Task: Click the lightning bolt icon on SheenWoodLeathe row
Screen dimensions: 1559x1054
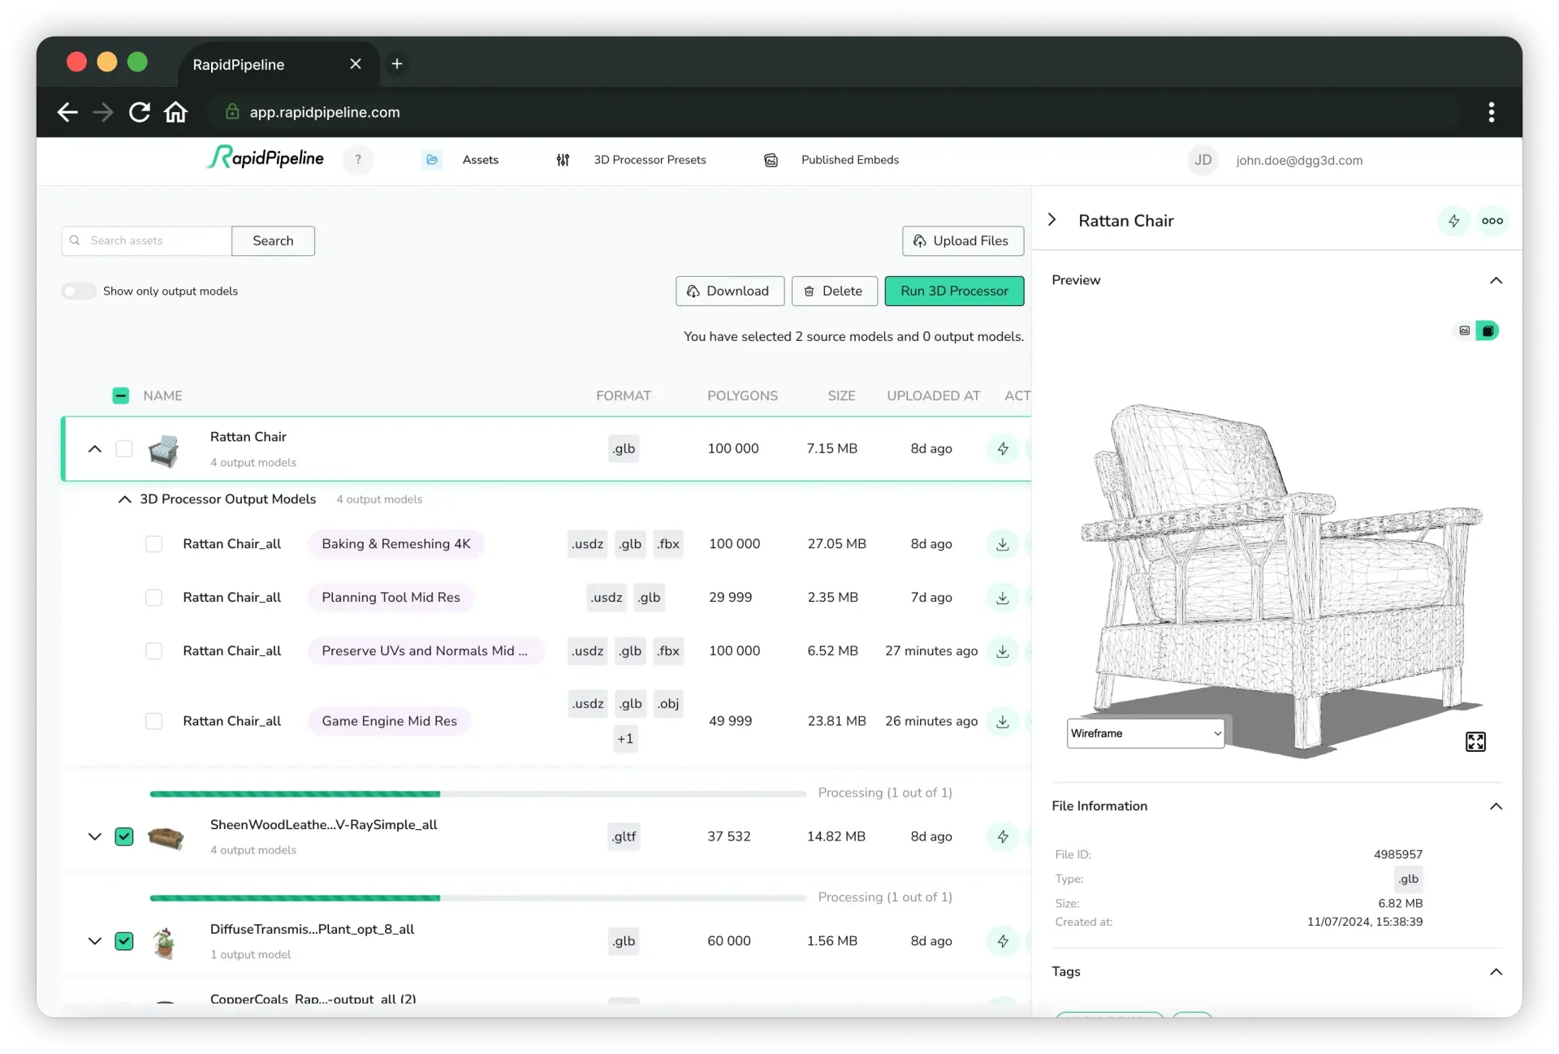Action: pos(1003,836)
